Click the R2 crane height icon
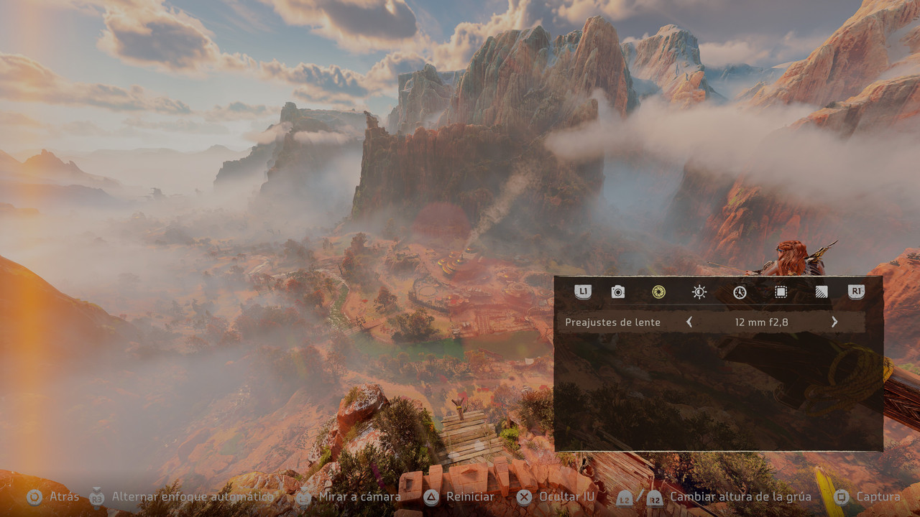Screen dimensions: 920x517 click(x=655, y=498)
